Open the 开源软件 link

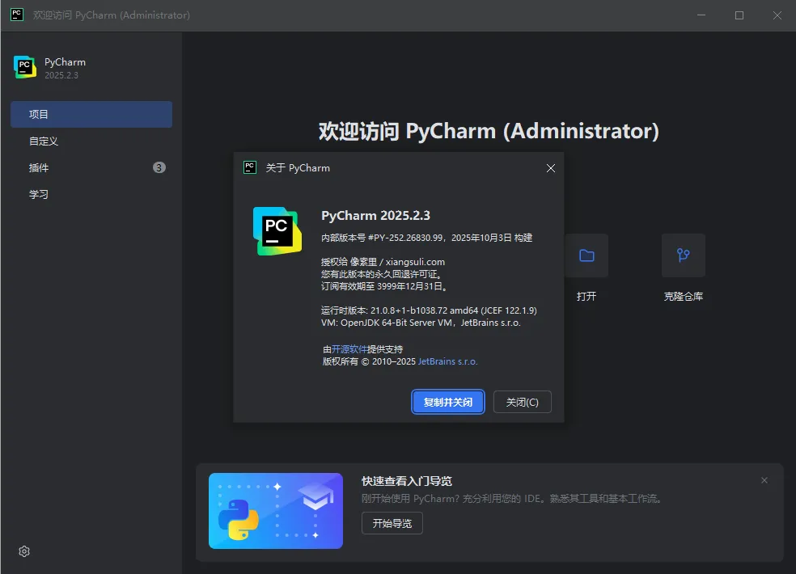[x=349, y=348]
